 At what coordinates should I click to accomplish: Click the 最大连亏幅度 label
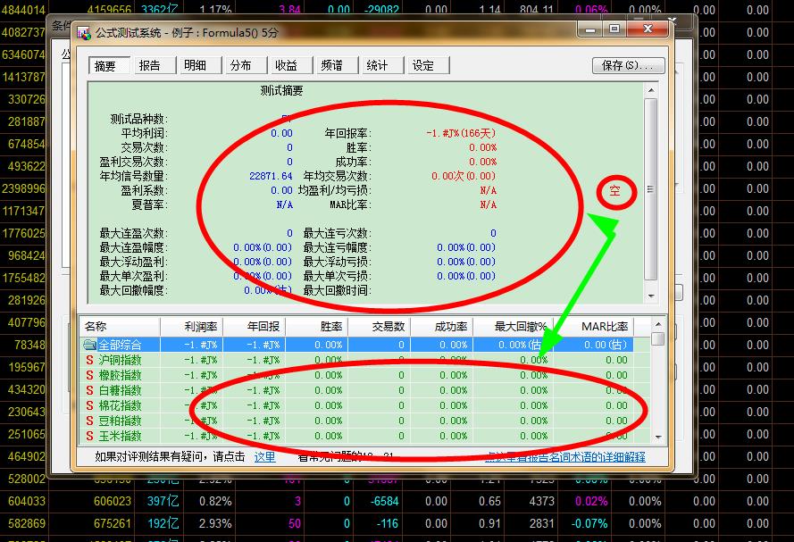click(337, 247)
